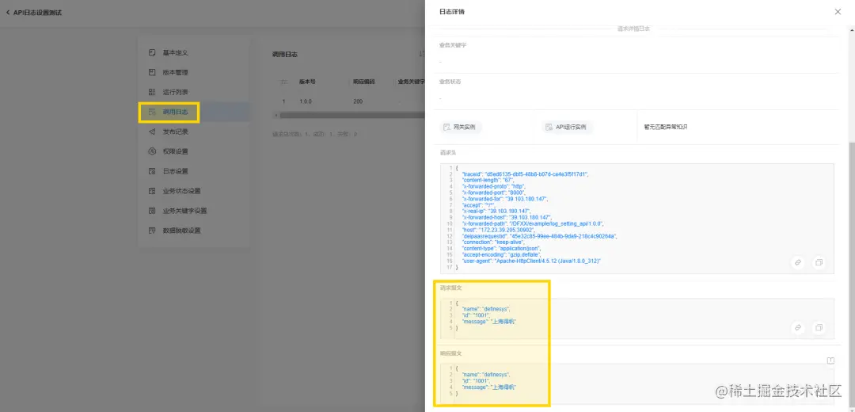Image resolution: width=855 pixels, height=412 pixels.
Task: Click the "message" line in 响应报文
Action: (x=488, y=387)
